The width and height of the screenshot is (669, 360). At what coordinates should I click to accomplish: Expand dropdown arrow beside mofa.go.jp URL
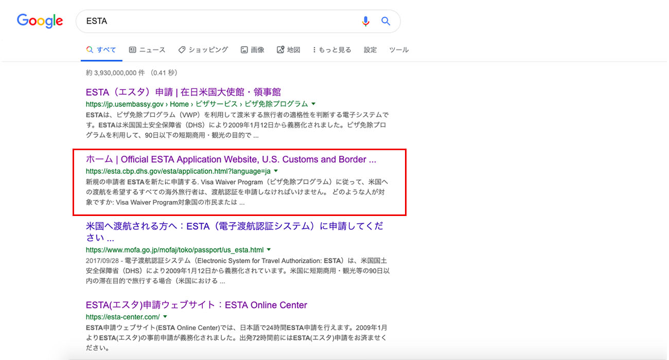click(269, 250)
